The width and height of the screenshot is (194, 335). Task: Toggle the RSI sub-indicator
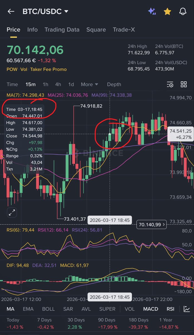point(170,309)
